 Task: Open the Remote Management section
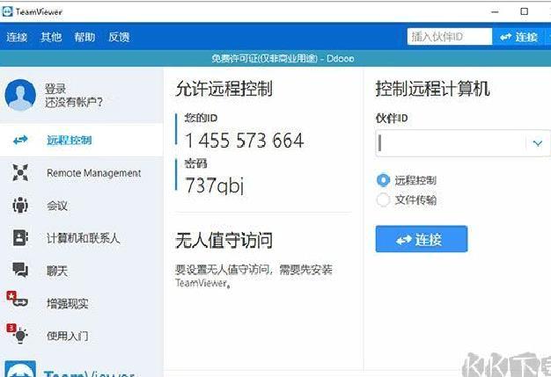click(x=82, y=173)
